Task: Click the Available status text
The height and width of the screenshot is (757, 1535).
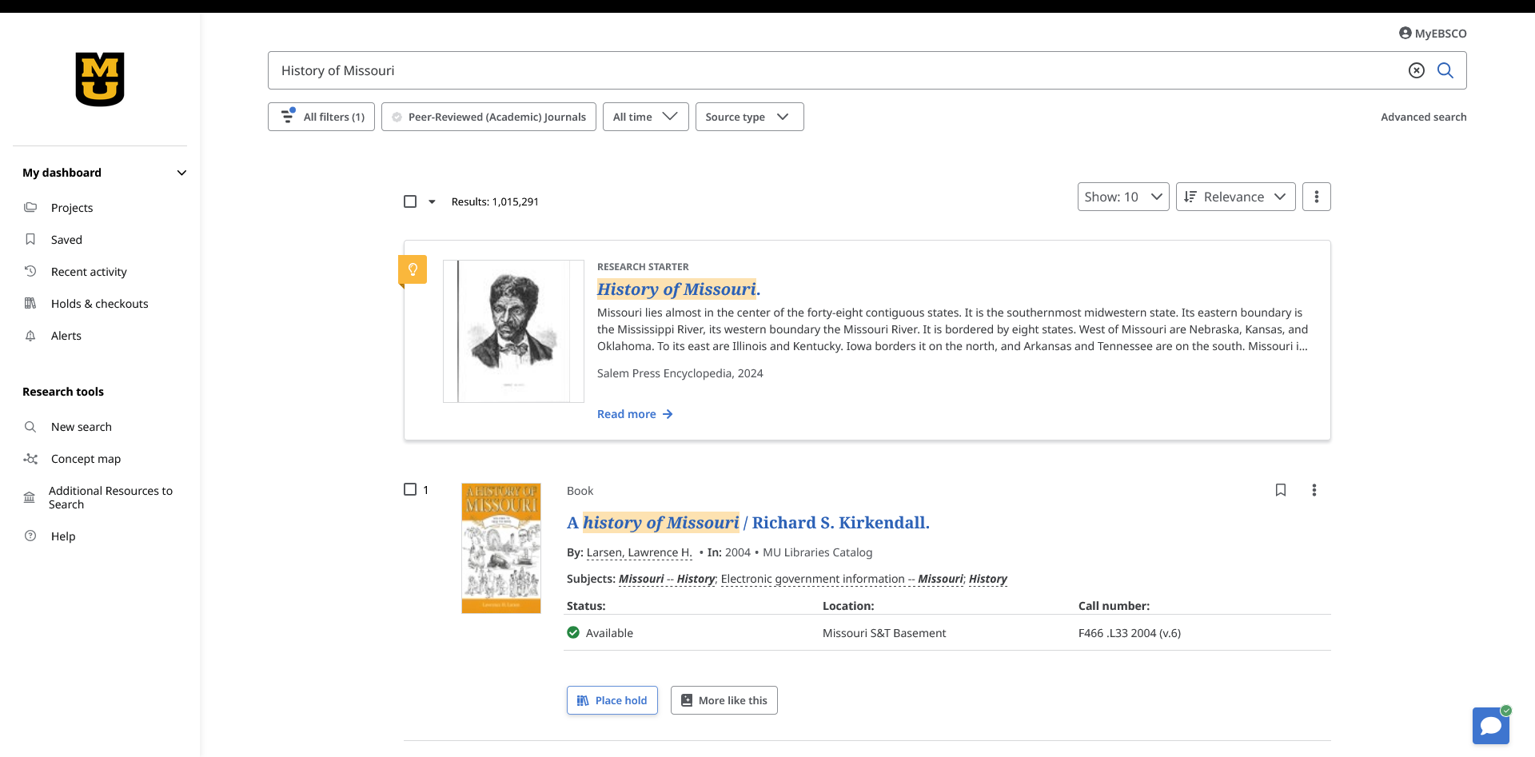Action: click(x=609, y=633)
